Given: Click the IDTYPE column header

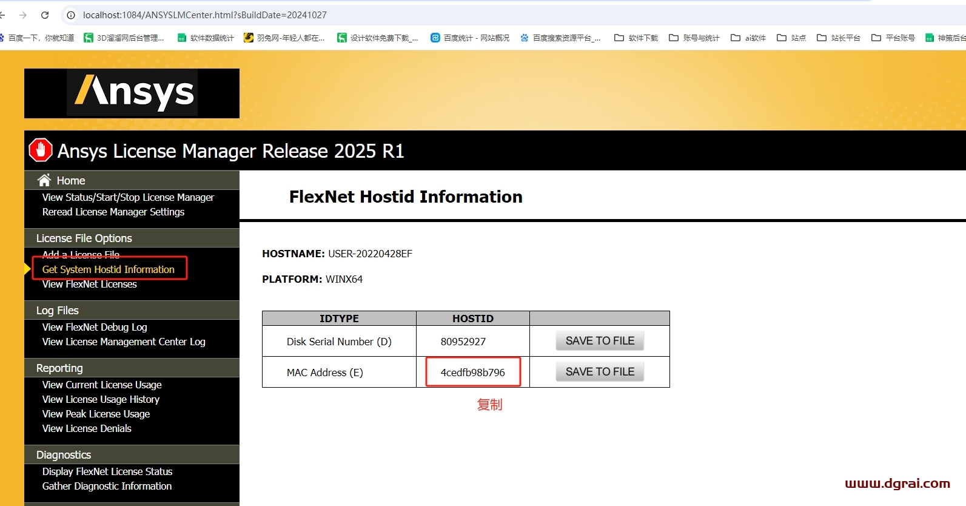Looking at the screenshot, I should (339, 319).
